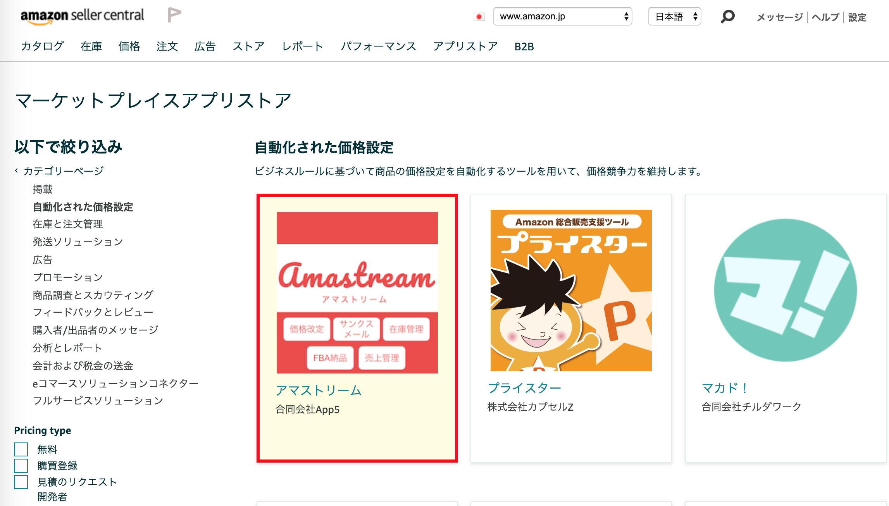Select 在庫と注文管理 category

click(x=68, y=224)
